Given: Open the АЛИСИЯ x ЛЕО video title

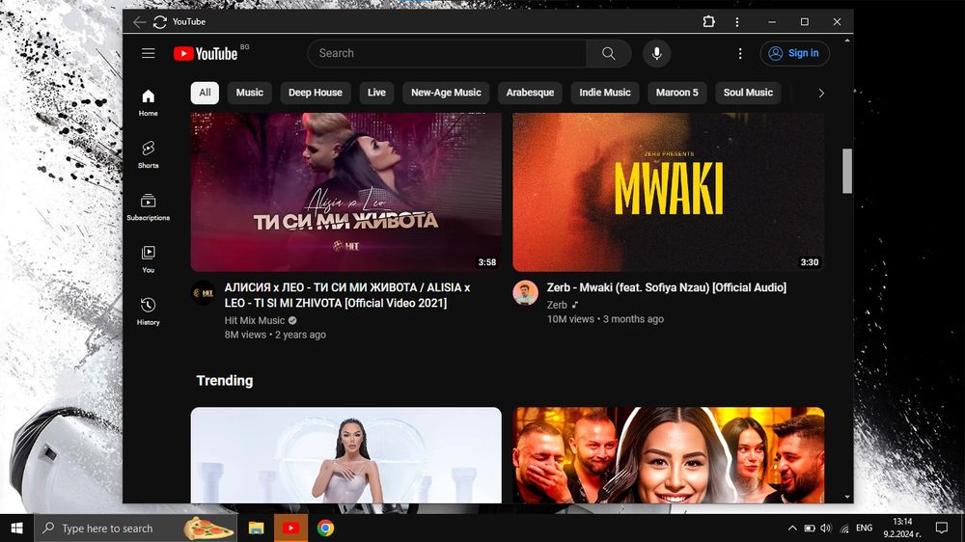Looking at the screenshot, I should click(347, 295).
